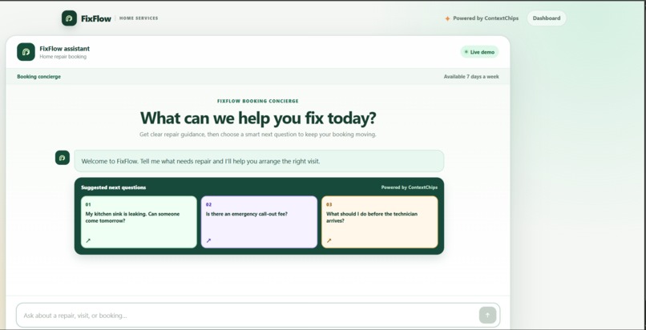Click the orange ContextChips sparkle icon
This screenshot has height=330, width=646.
coord(447,18)
